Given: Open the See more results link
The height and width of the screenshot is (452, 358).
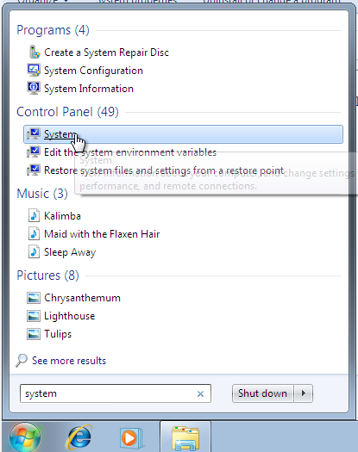Looking at the screenshot, I should 69,361.
